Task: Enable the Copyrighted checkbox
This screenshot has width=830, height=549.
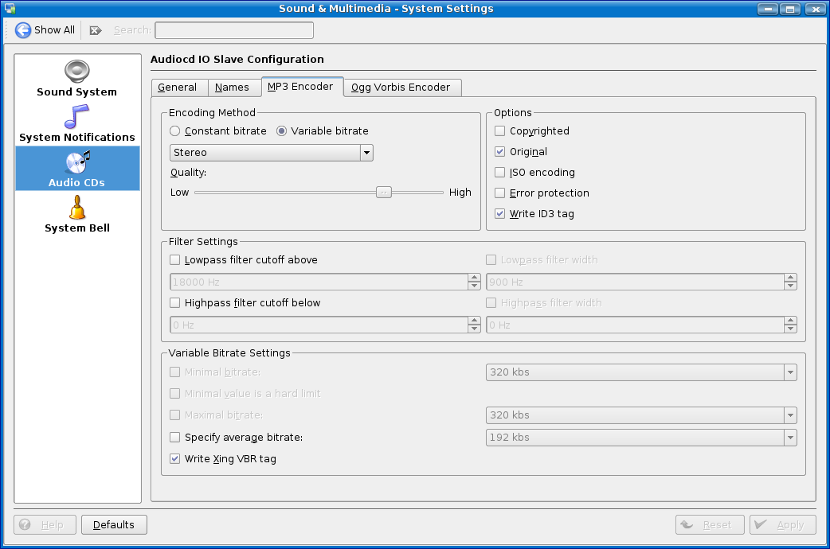Action: [x=499, y=131]
